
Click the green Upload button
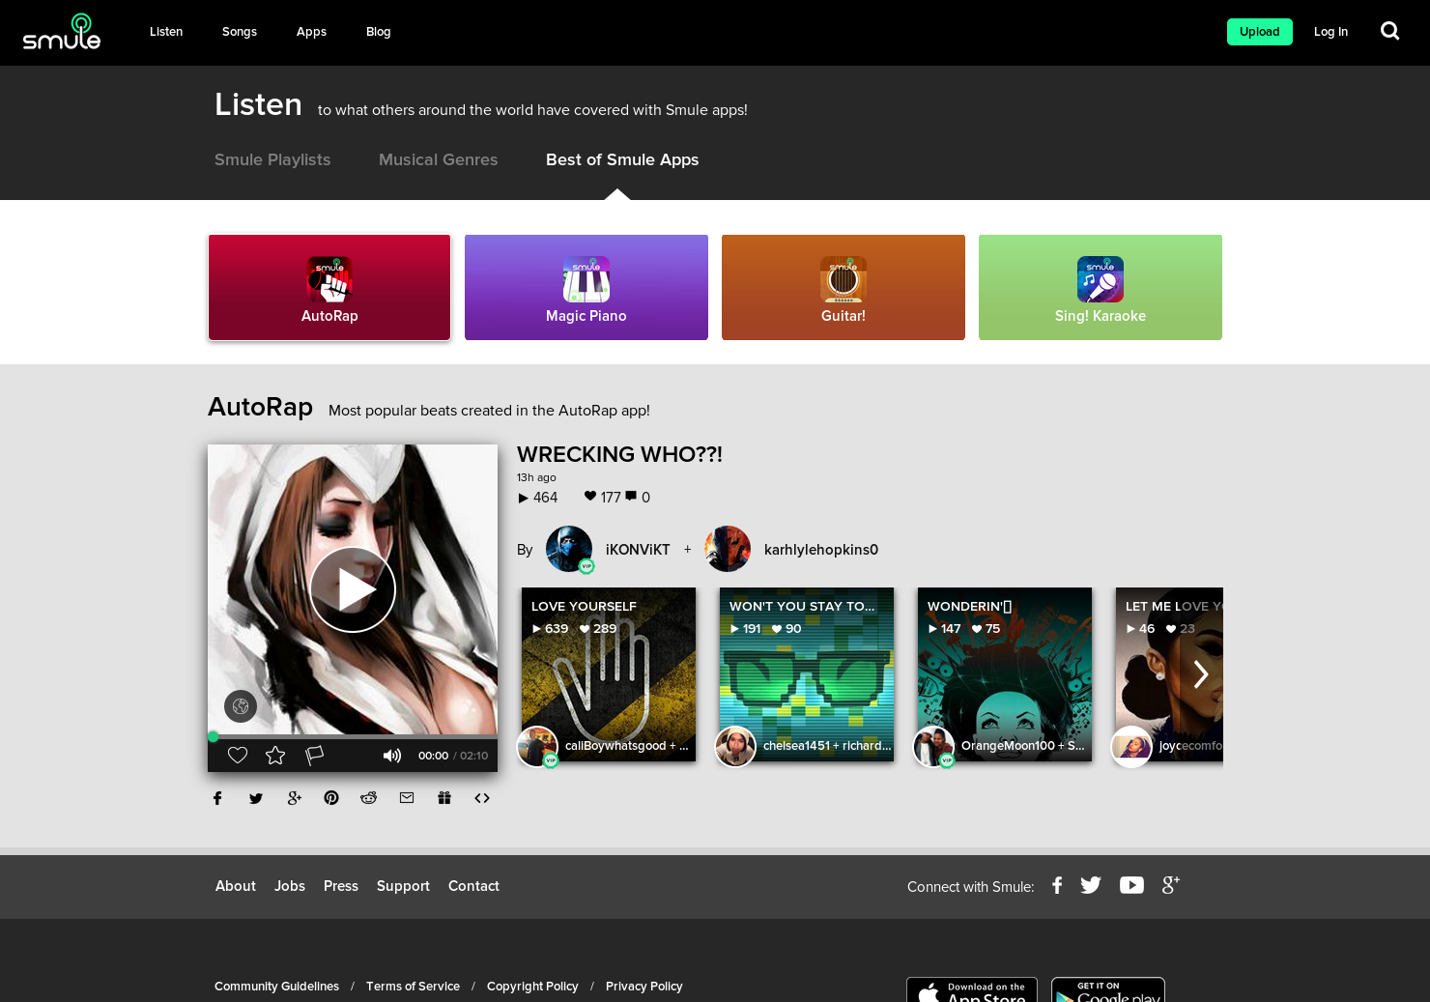pos(1260,32)
